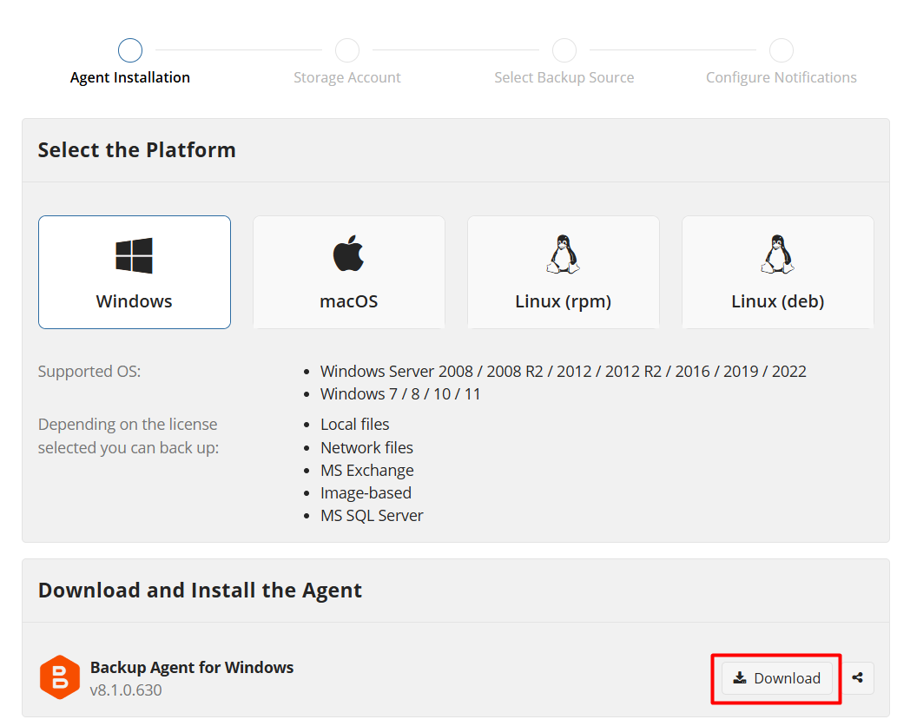Screen dimensions: 897x726
Task: Click the orange Backup Agent logo icon
Action: coord(60,677)
